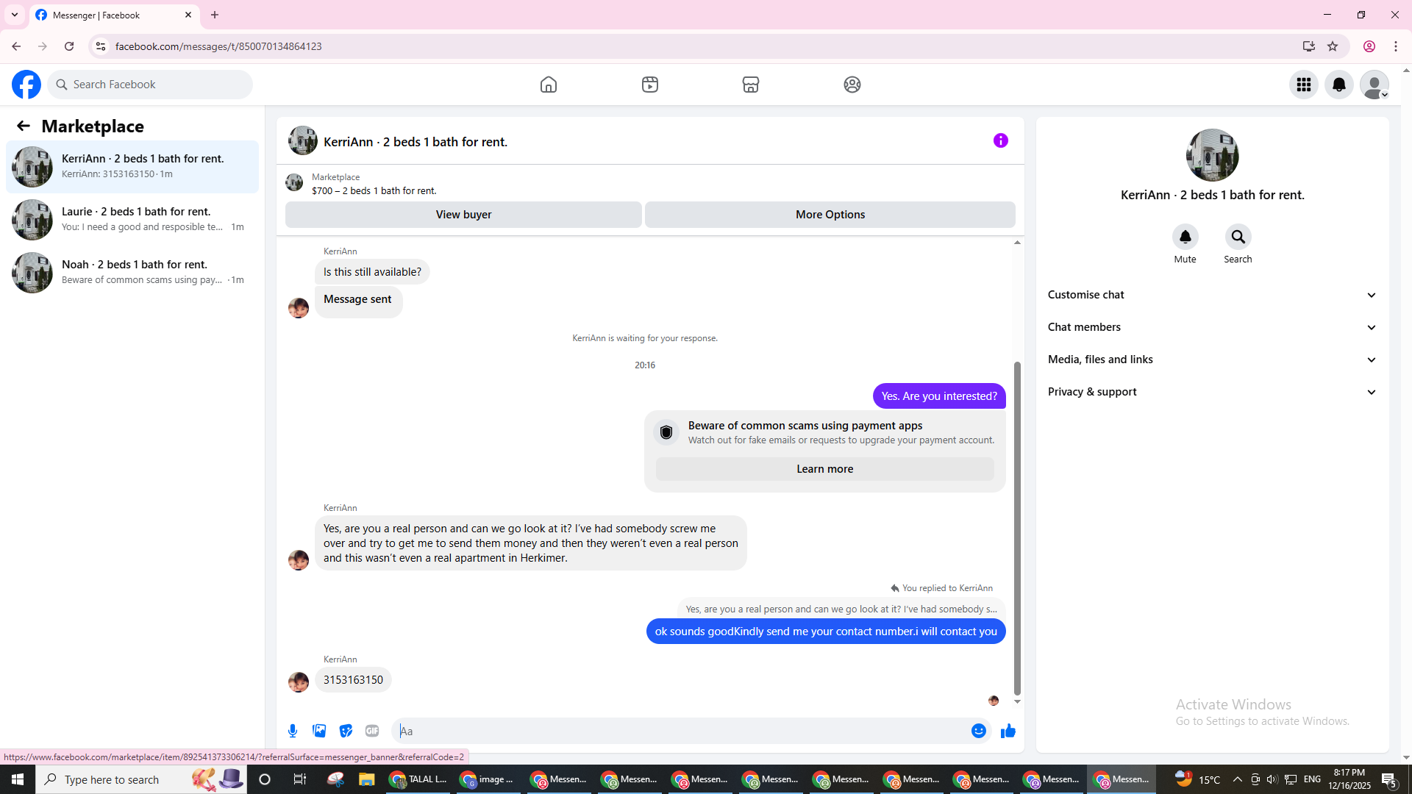Viewport: 1412px width, 794px height.
Task: Open the Laurie conversation in the list
Action: point(132,220)
